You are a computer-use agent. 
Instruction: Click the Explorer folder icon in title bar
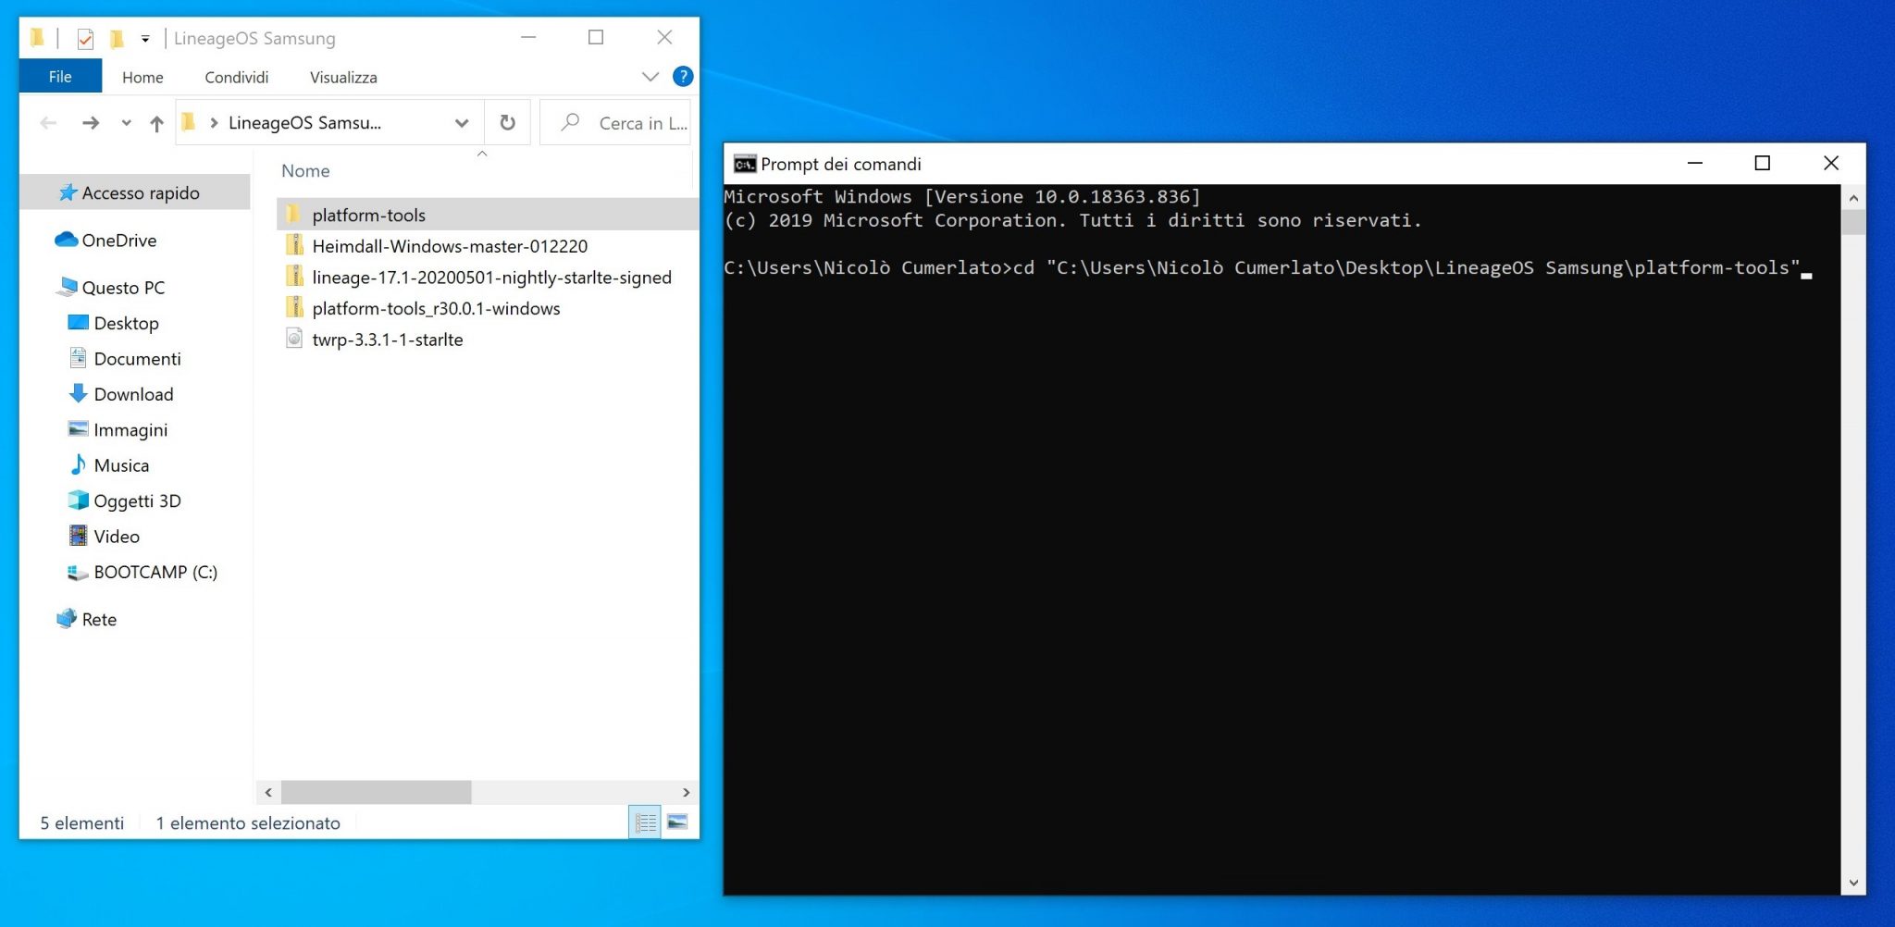(x=37, y=37)
